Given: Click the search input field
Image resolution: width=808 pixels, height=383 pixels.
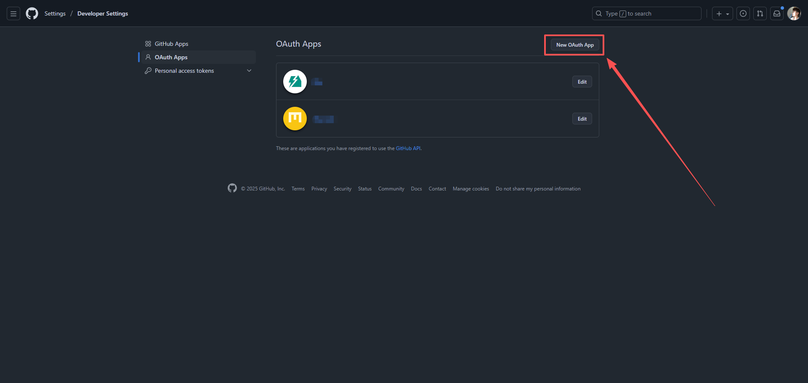Looking at the screenshot, I should point(646,13).
